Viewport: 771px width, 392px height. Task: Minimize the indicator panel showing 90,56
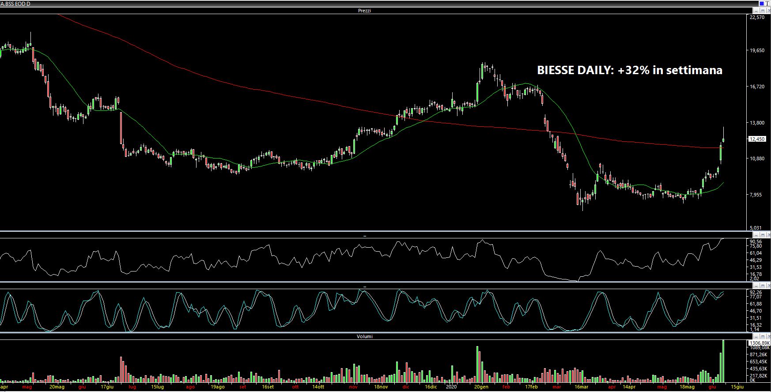point(756,235)
